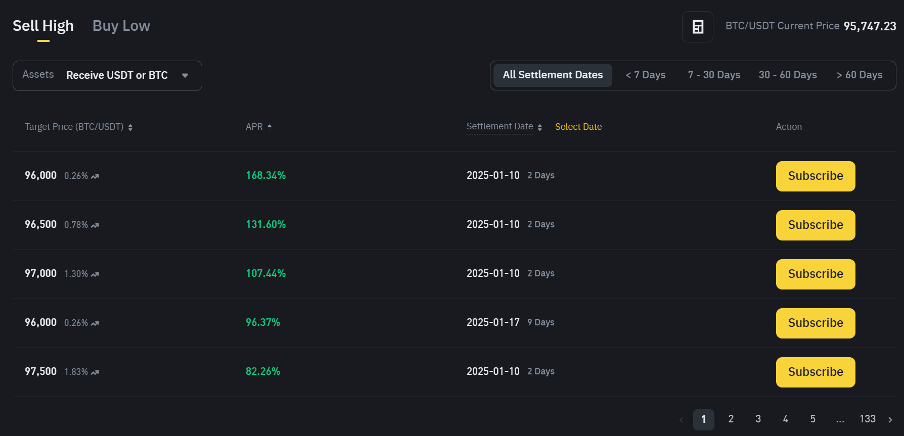Filter settlements to over 60 Days
The height and width of the screenshot is (436, 904).
[x=860, y=75]
